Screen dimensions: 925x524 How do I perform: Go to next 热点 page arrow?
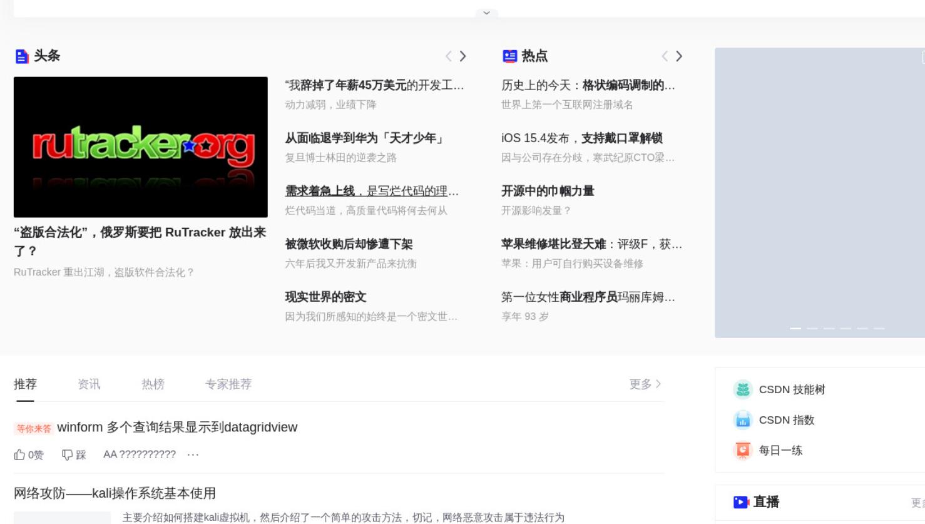coord(679,56)
